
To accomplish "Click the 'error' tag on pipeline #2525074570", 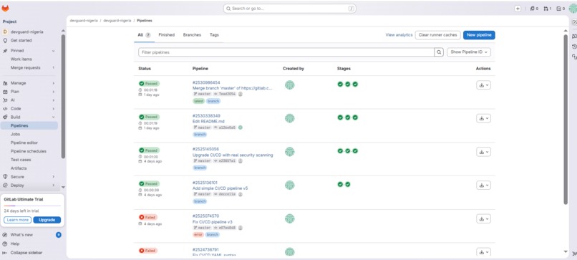I will click(198, 235).
